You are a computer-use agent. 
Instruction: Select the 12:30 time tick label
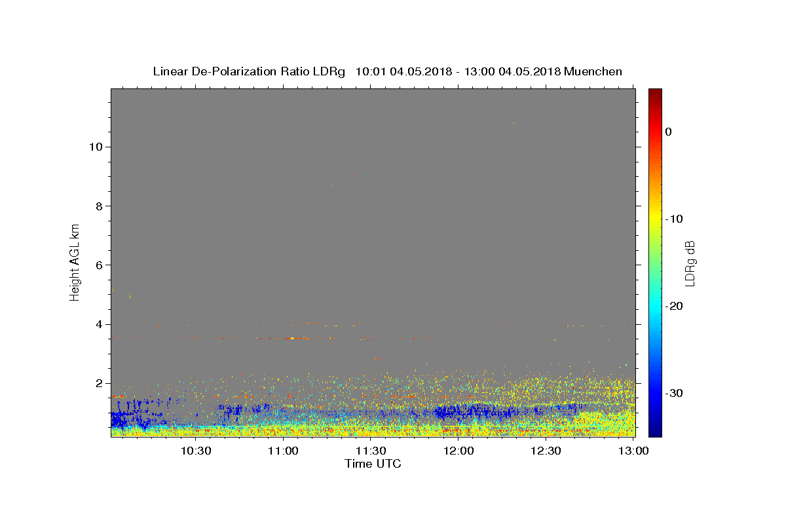coord(547,451)
